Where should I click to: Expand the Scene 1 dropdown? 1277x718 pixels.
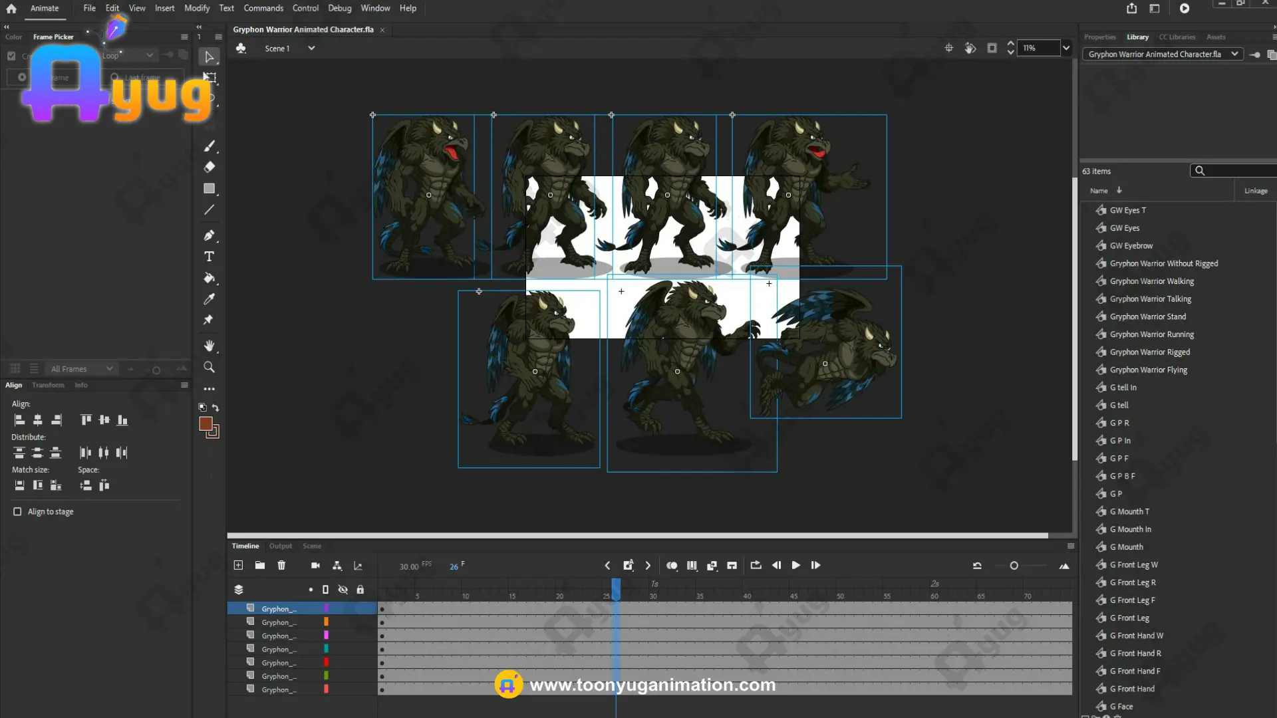coord(311,48)
